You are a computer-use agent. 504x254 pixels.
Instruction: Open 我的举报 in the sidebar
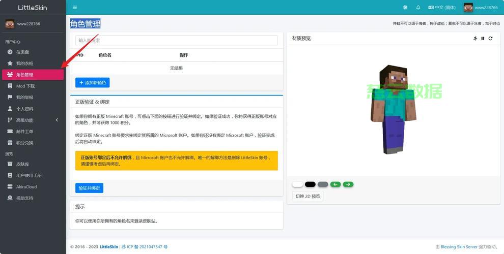click(x=33, y=97)
